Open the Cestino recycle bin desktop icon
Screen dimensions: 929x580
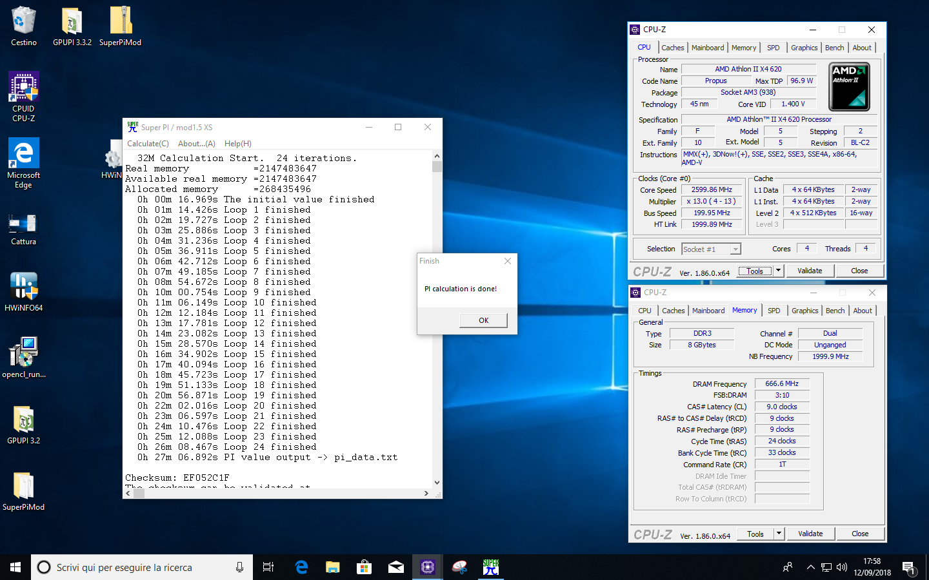tap(24, 26)
